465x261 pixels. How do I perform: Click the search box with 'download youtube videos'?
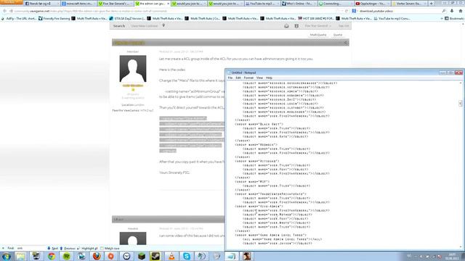[x=399, y=11]
